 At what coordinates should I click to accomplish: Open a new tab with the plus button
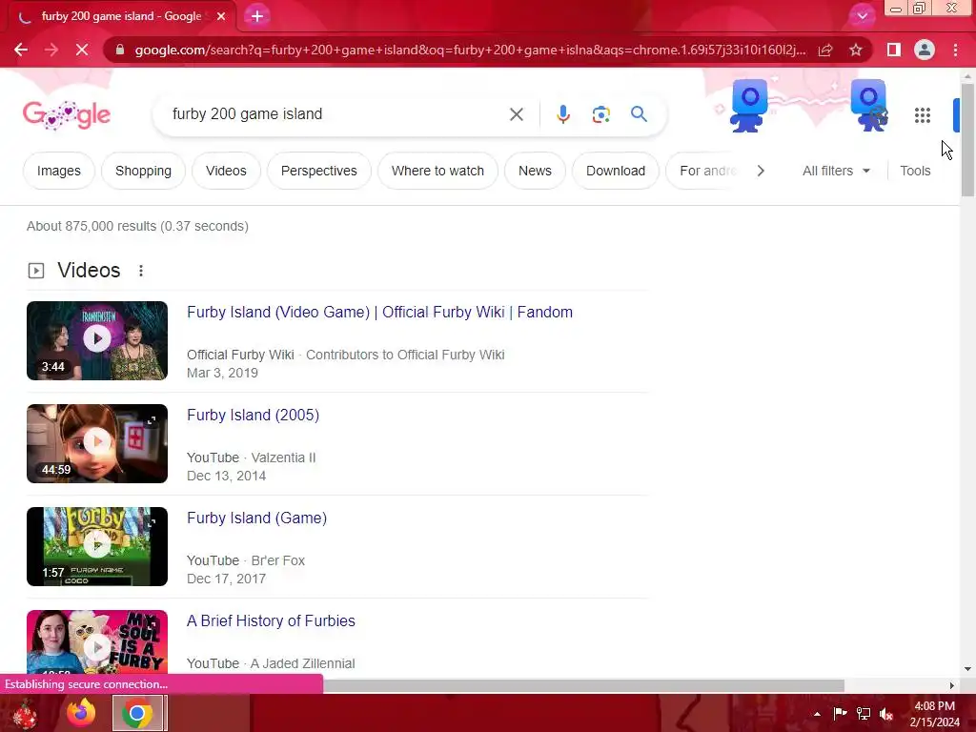pos(257,16)
